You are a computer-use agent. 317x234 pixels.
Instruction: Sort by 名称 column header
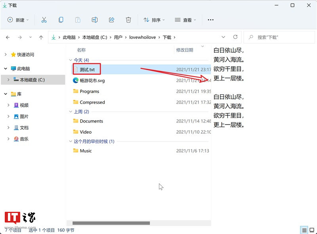(x=81, y=50)
